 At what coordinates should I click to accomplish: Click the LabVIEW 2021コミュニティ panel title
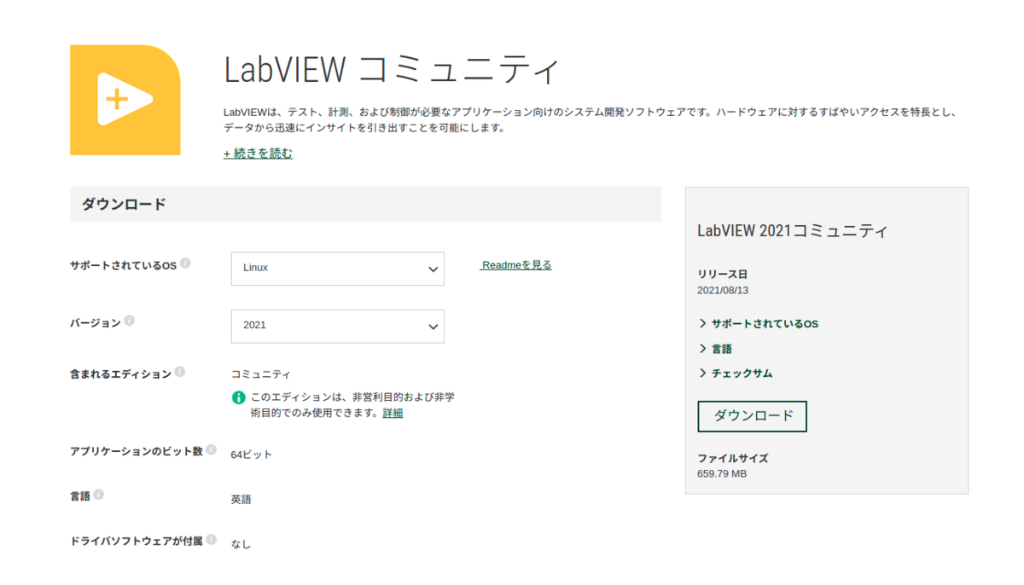793,231
